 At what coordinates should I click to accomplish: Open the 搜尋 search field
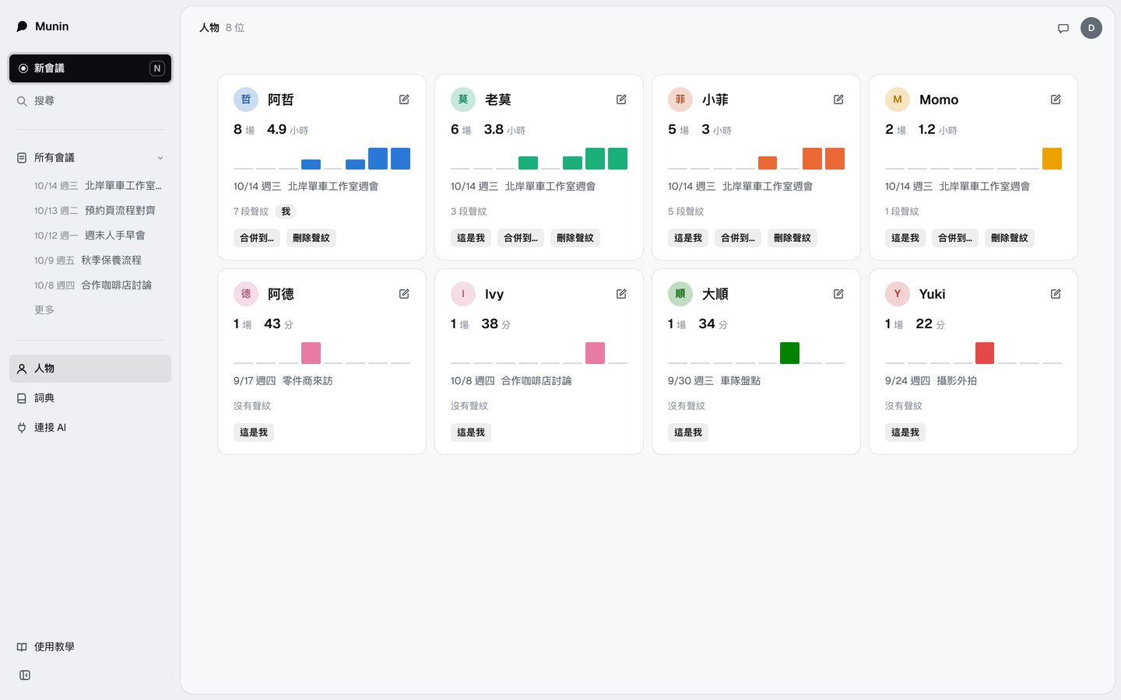pos(90,101)
